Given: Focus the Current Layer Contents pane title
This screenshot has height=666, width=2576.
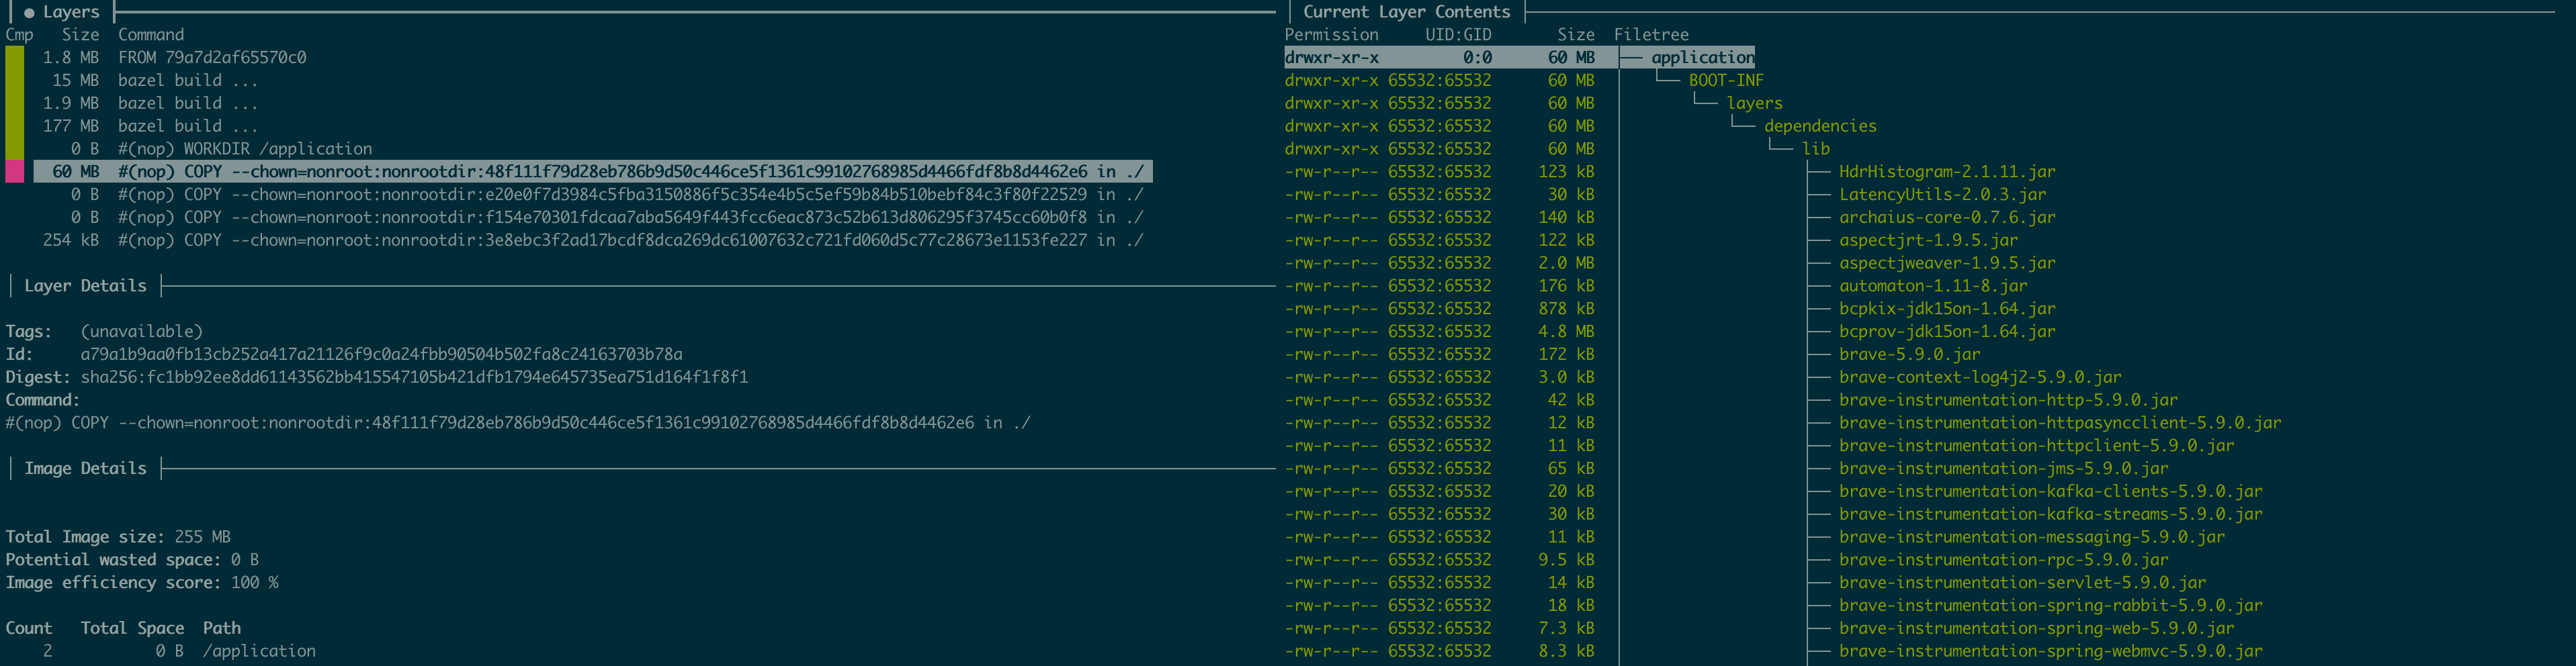Looking at the screenshot, I should click(1406, 12).
